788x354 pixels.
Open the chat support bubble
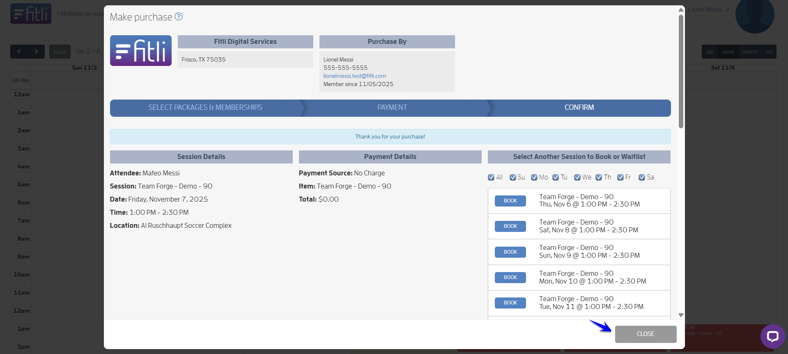[772, 336]
